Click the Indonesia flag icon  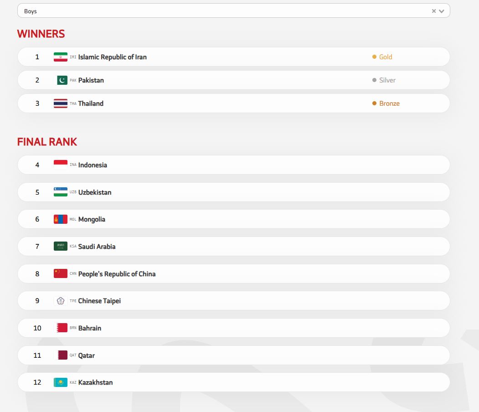(60, 165)
